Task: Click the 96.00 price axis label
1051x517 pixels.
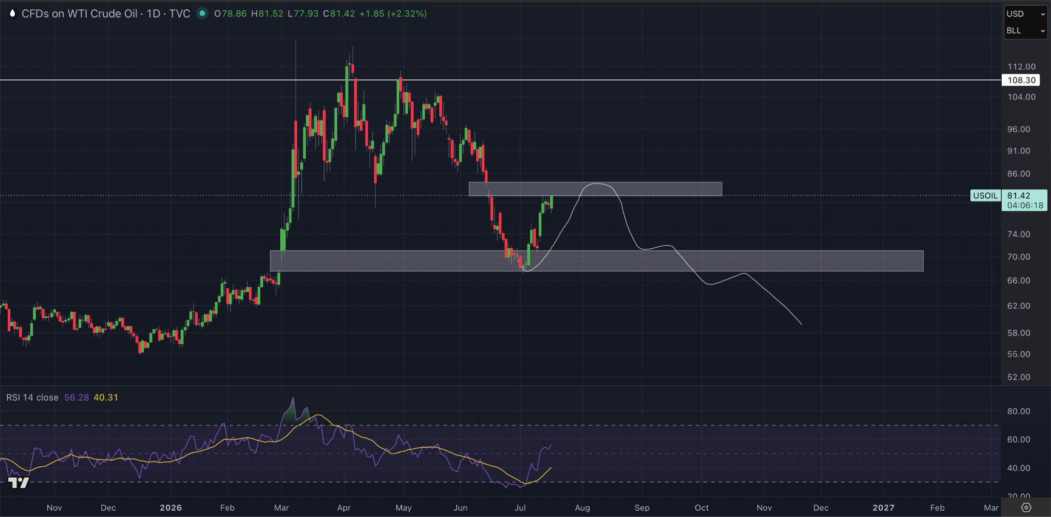Action: (x=1019, y=129)
